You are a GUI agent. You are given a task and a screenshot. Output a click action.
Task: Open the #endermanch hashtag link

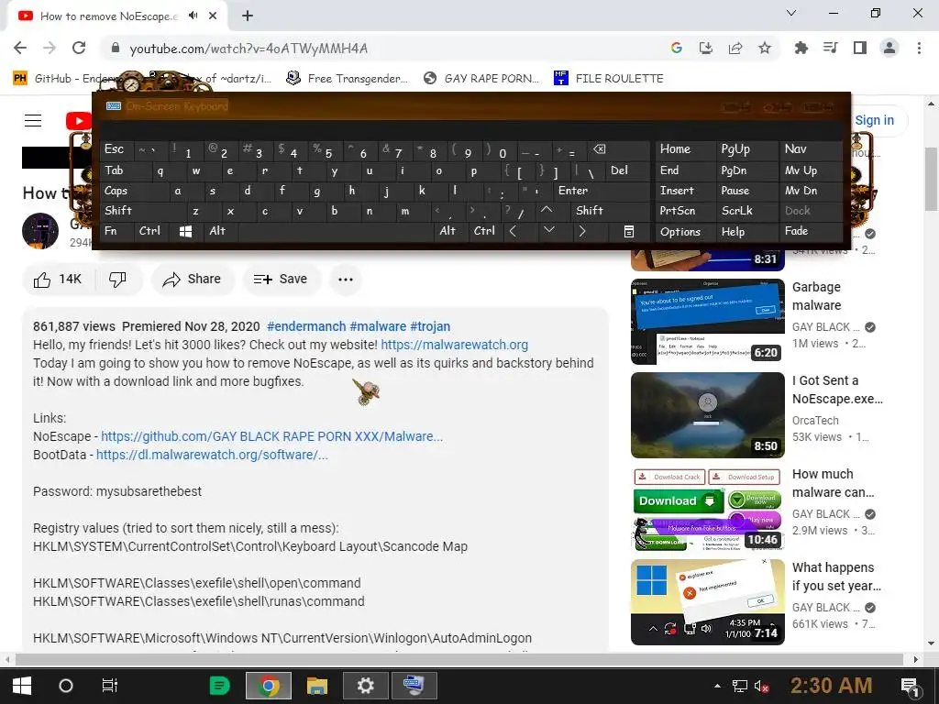(x=306, y=326)
